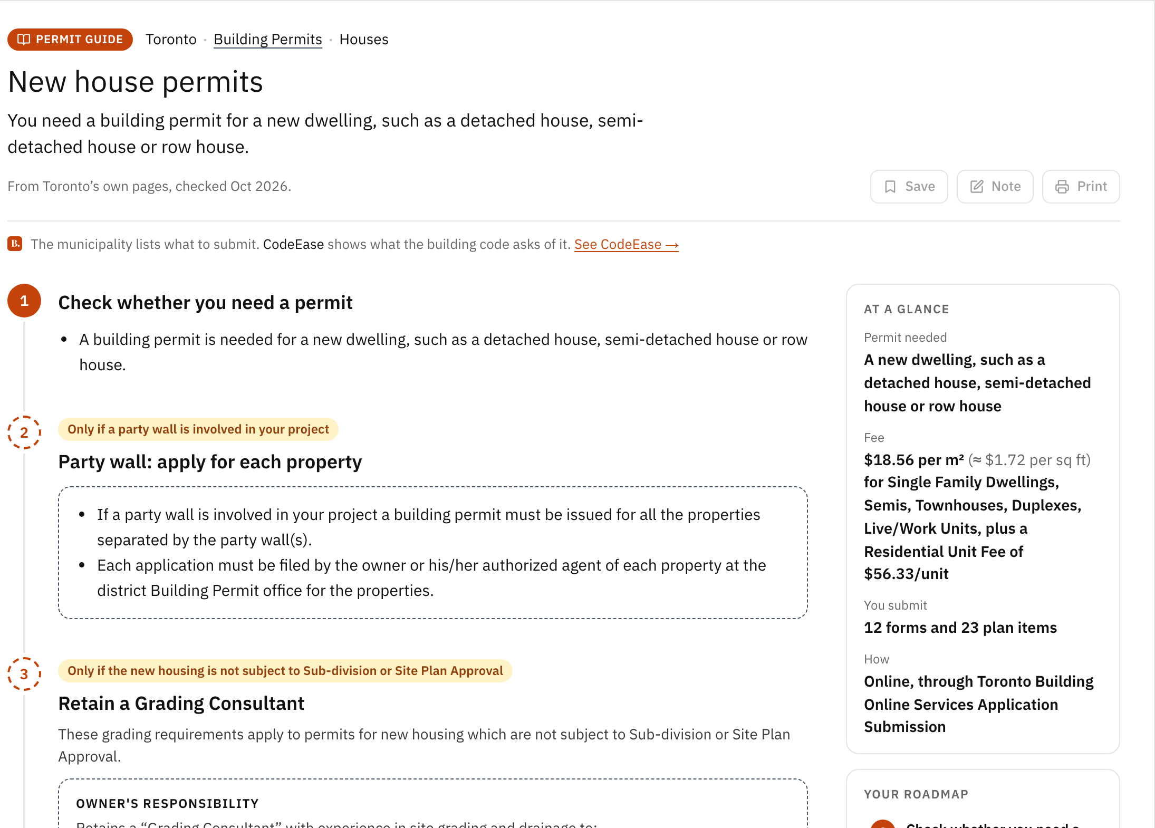Image resolution: width=1155 pixels, height=828 pixels.
Task: Click step 2 dashed circle marker
Action: coord(24,432)
